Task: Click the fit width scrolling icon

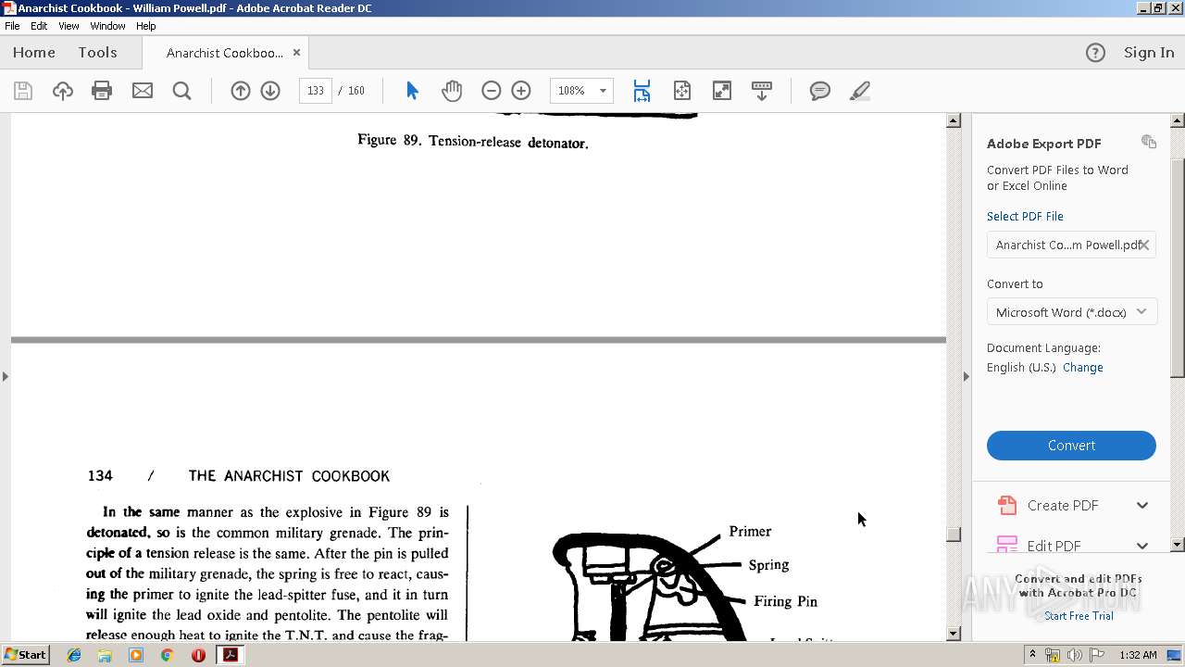Action: coord(642,91)
